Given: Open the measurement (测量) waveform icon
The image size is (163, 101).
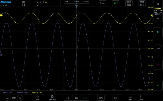Looking at the screenshot, I should click(x=23, y=3).
